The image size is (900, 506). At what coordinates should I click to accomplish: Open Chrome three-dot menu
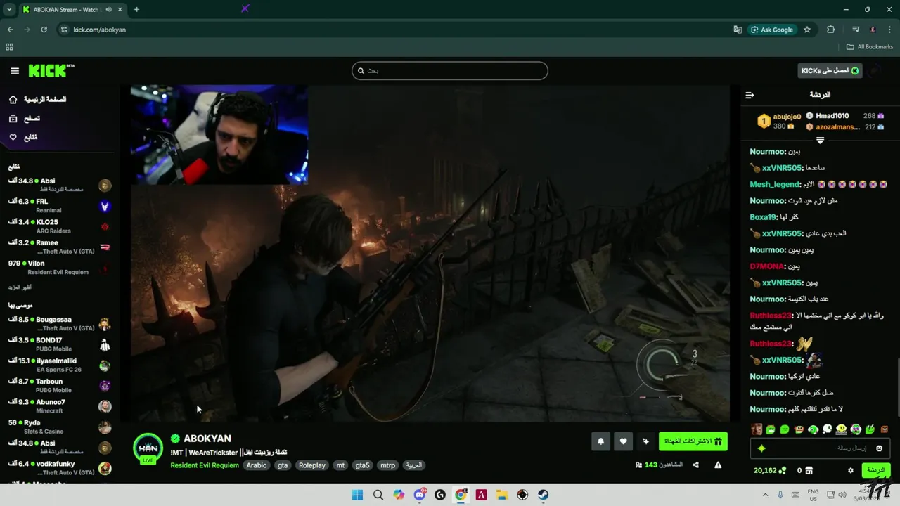pyautogui.click(x=889, y=30)
